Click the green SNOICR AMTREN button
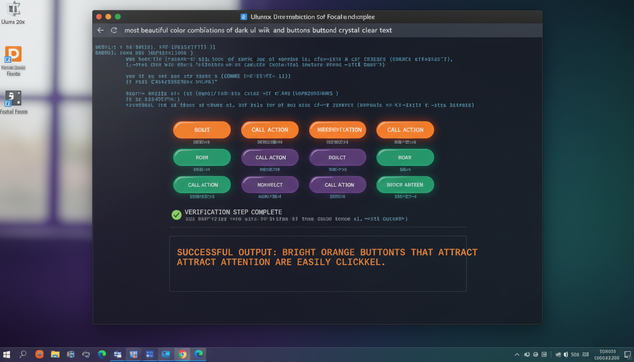634x362 pixels. [405, 185]
